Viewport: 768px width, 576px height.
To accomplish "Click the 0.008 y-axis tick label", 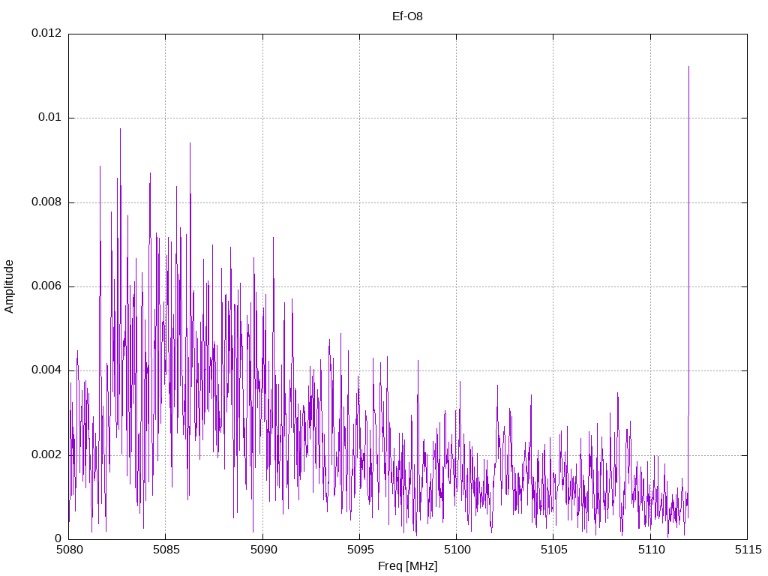I will [46, 202].
